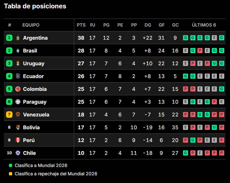The width and height of the screenshot is (230, 183).
Task: Click the Bolivia crest icon
Action: (18, 127)
